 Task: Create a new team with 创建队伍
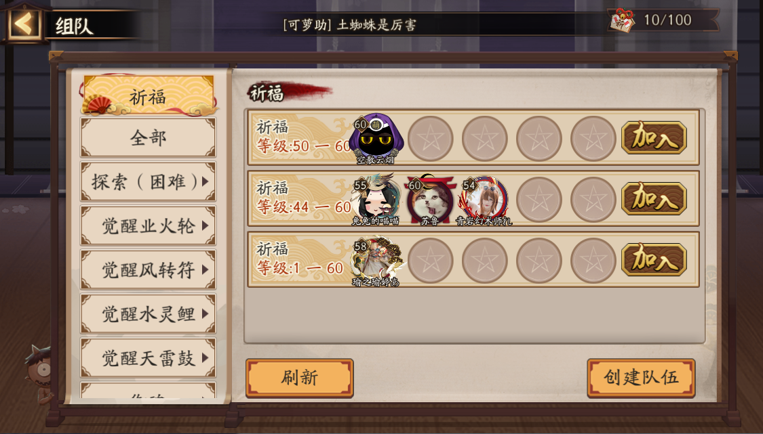(641, 378)
